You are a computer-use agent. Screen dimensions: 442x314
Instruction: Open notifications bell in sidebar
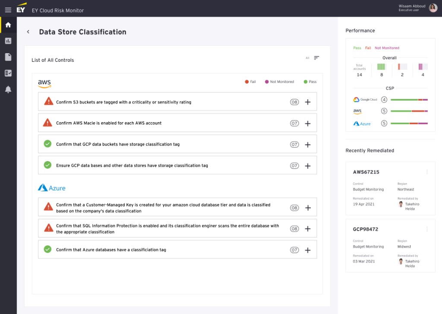point(8,89)
